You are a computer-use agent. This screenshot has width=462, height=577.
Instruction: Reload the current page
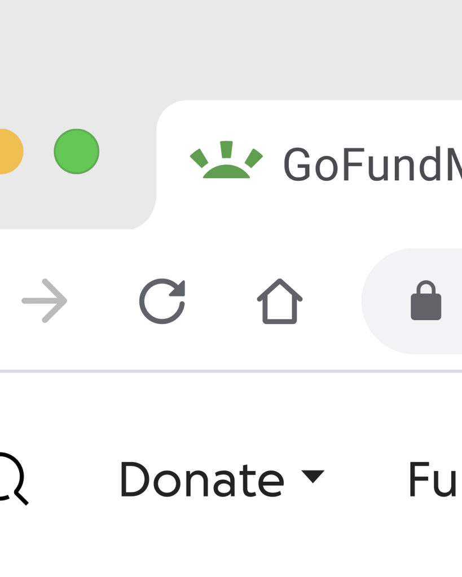(162, 301)
